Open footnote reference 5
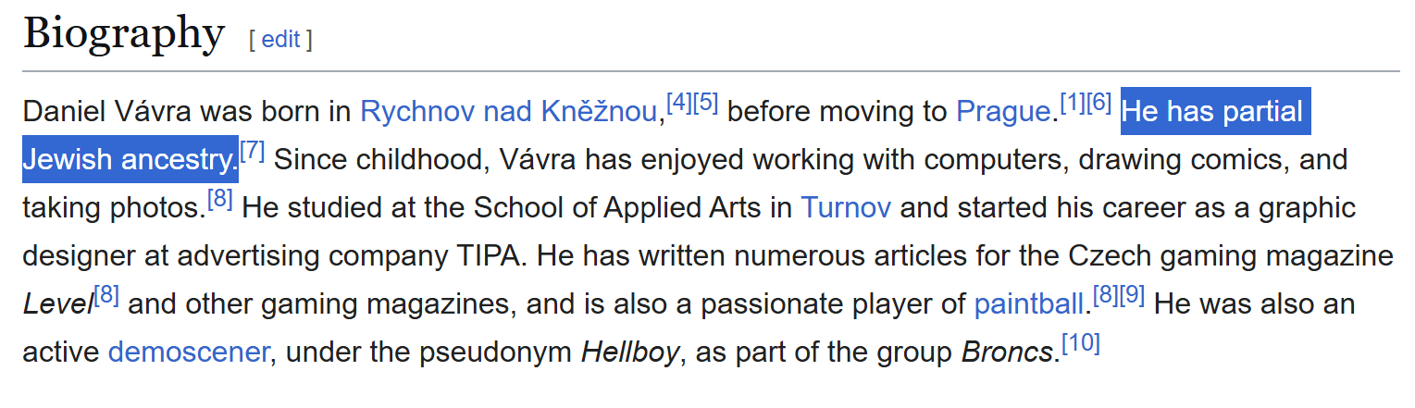1415x408 pixels. [x=705, y=103]
